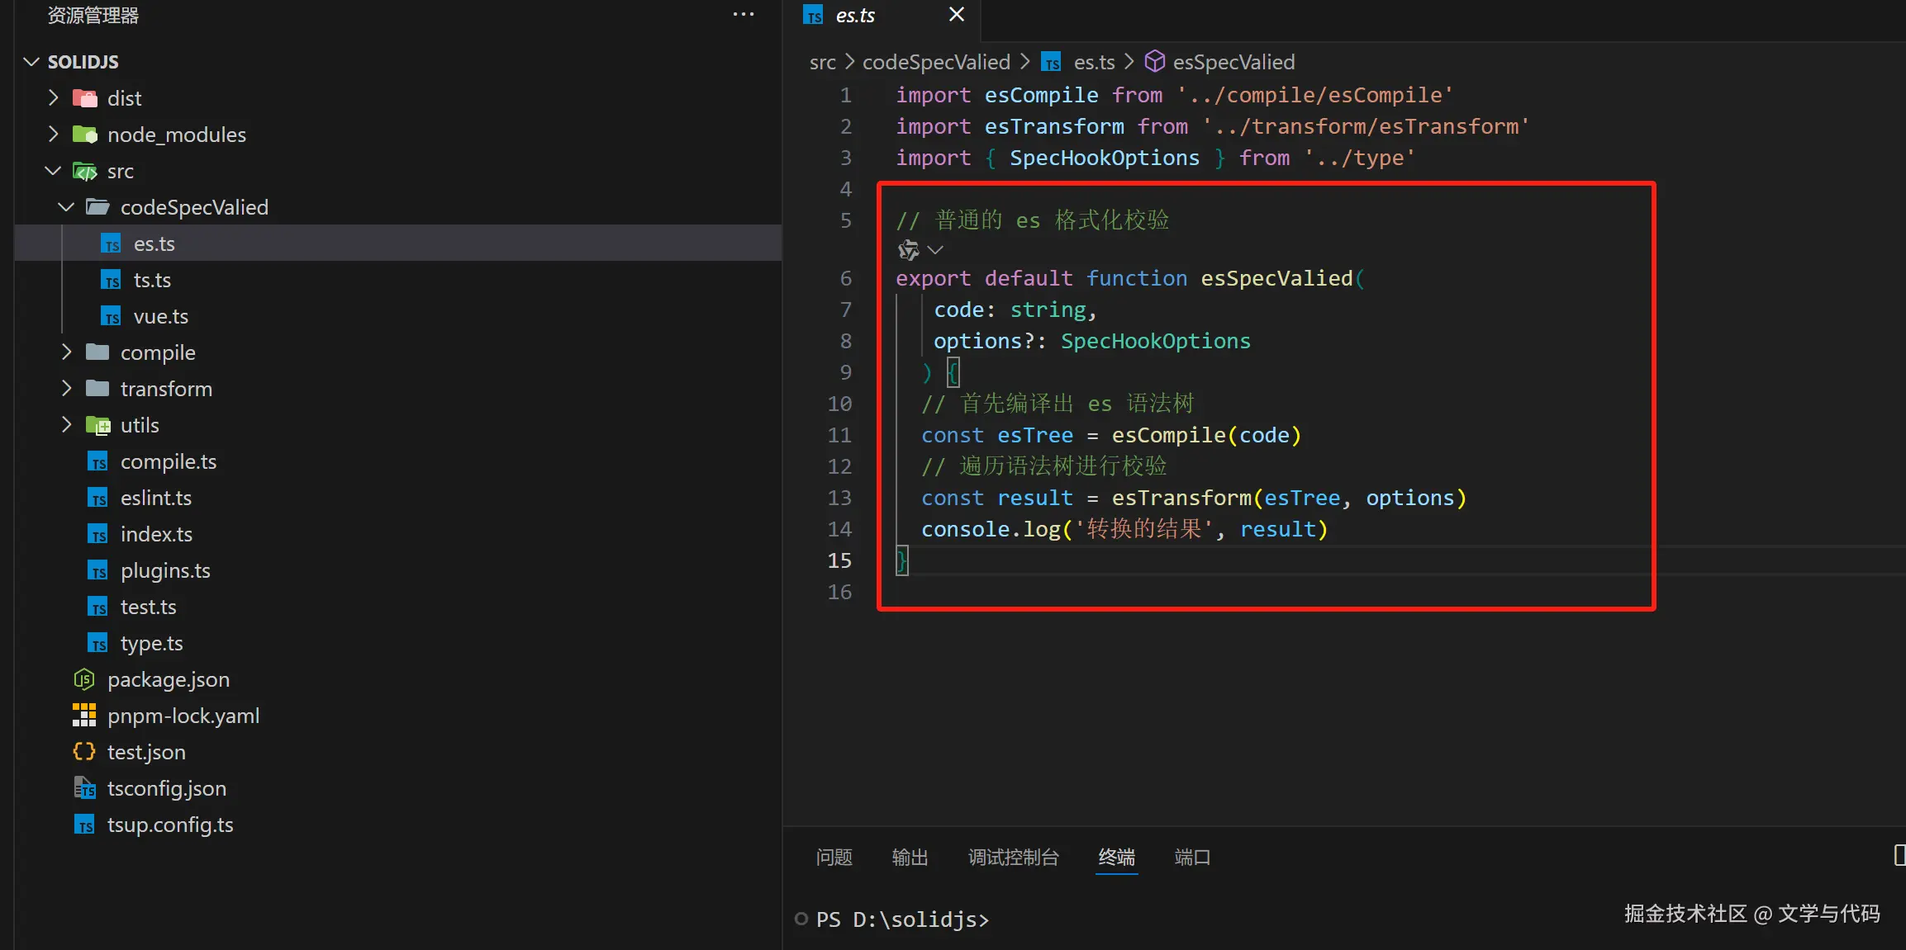Click line number 15 in gutter
This screenshot has width=1906, height=950.
click(839, 560)
